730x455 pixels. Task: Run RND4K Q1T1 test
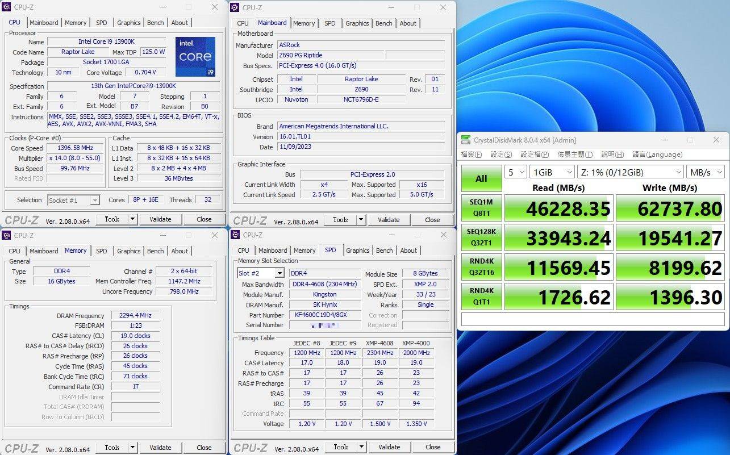click(x=481, y=297)
